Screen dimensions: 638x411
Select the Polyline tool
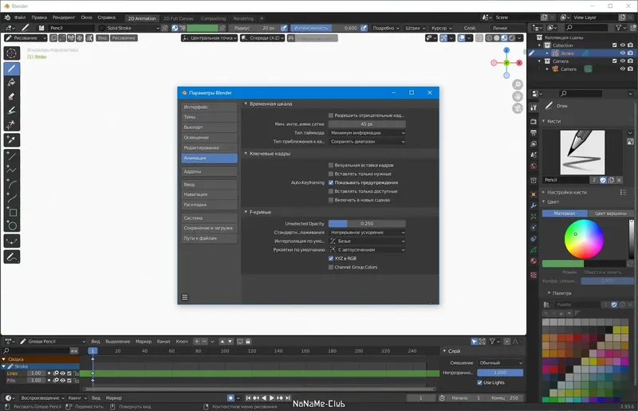(12, 170)
